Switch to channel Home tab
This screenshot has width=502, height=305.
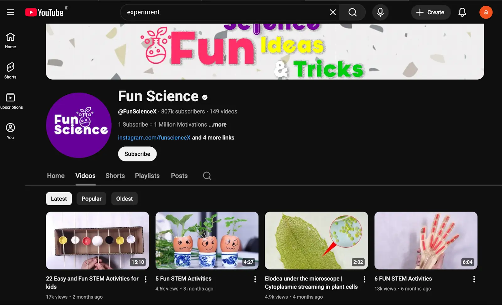(56, 176)
